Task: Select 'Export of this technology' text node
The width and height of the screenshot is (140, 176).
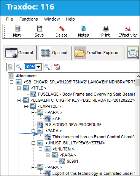Action: 94,173
